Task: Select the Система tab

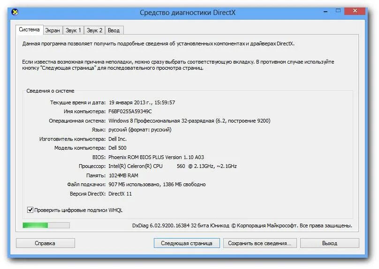Action: point(29,29)
